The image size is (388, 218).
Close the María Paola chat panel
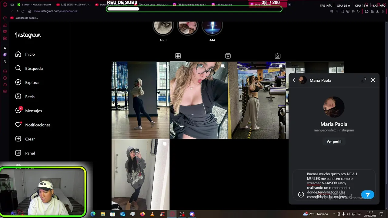point(373,80)
